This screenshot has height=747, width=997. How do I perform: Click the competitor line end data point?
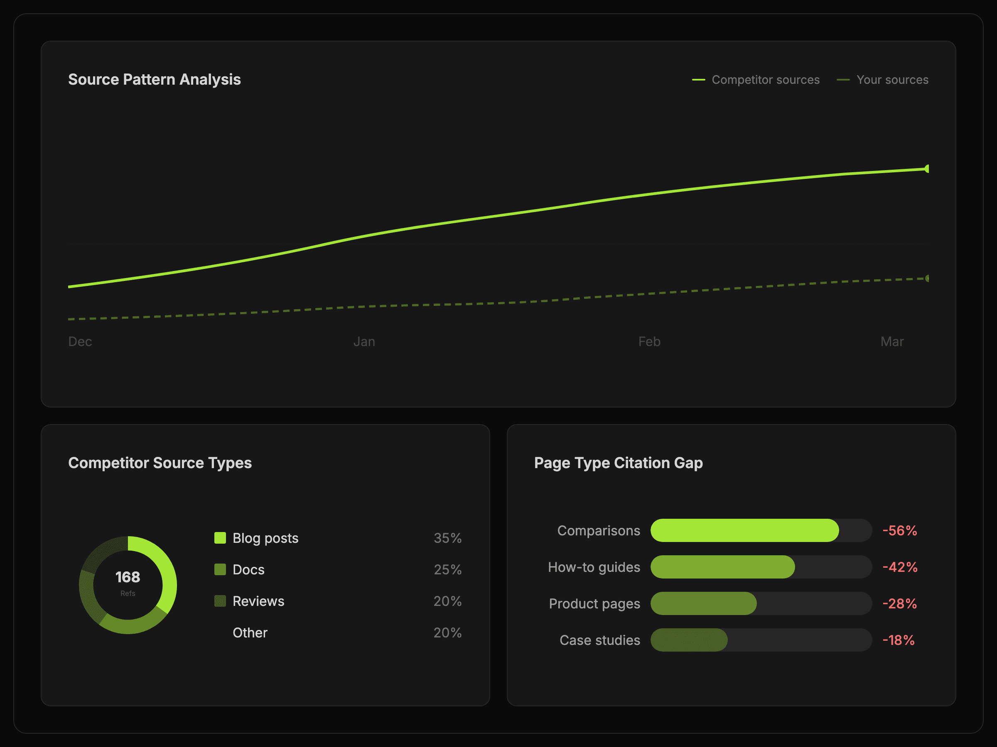(926, 169)
